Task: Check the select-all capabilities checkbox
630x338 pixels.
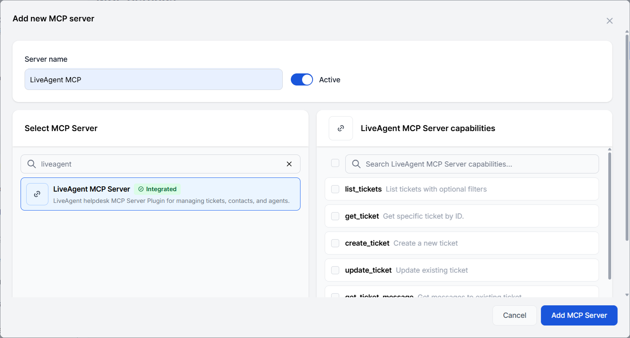Action: click(x=335, y=163)
